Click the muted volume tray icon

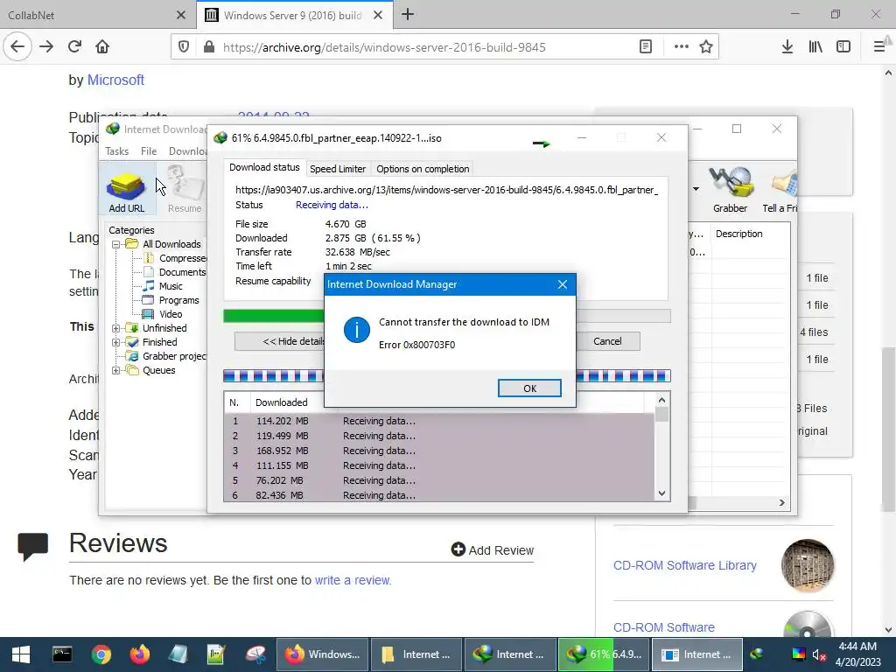click(x=819, y=654)
